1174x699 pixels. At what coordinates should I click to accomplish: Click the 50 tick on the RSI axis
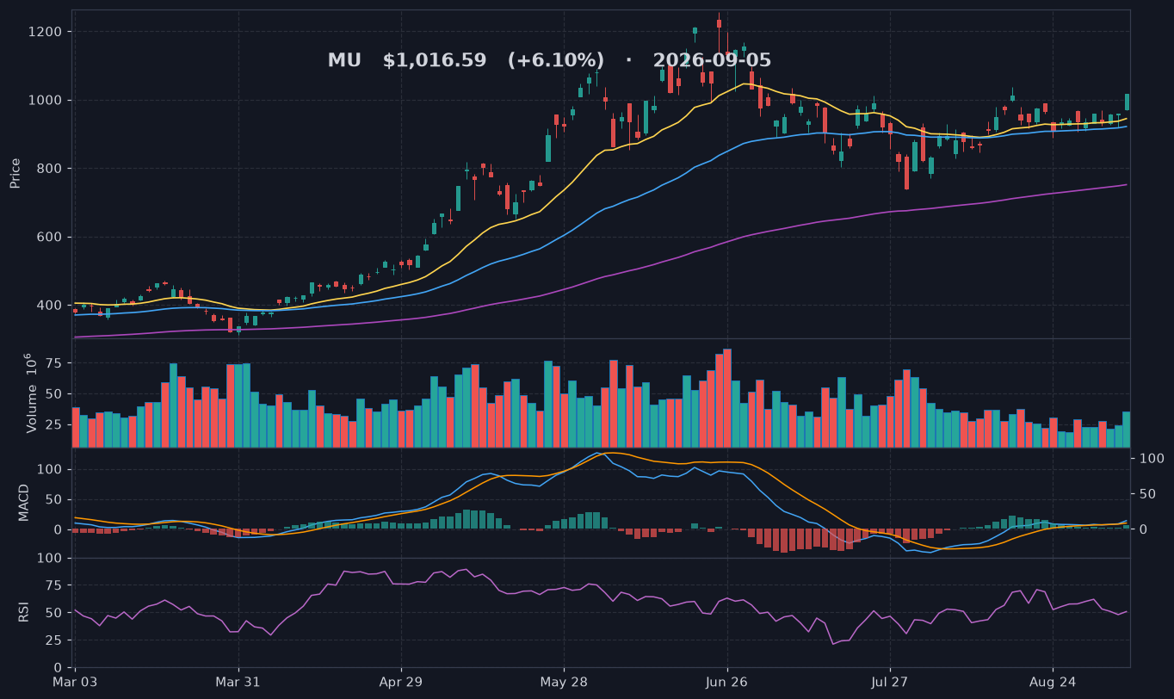coord(55,614)
